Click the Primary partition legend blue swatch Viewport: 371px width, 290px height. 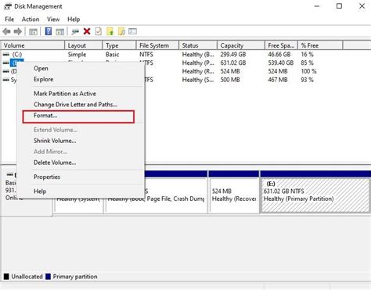[x=48, y=277]
